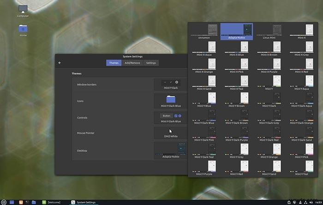Select the Mint-Y-Red theme
The height and width of the screenshot is (205, 323).
coord(236,169)
